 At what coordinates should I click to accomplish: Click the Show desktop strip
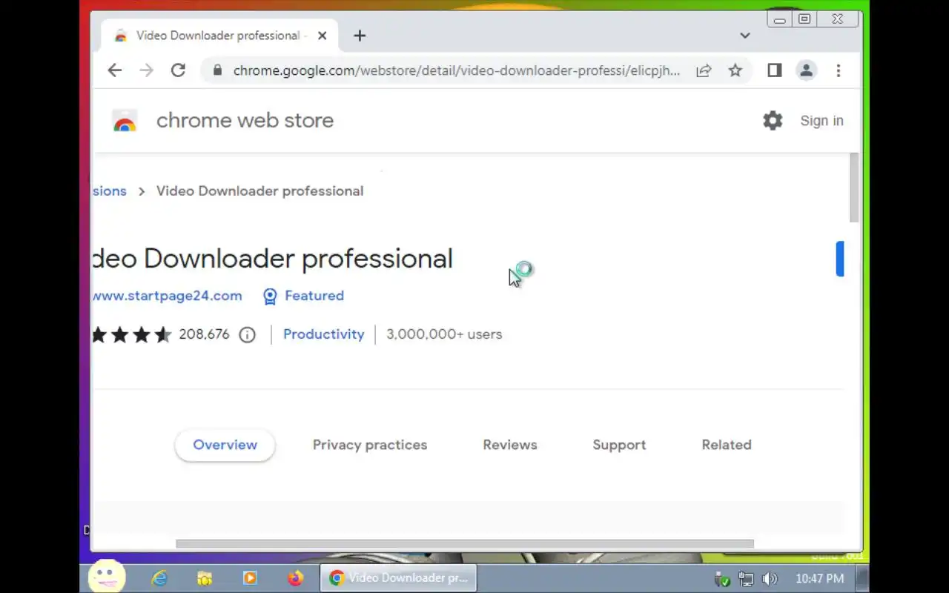[862, 578]
